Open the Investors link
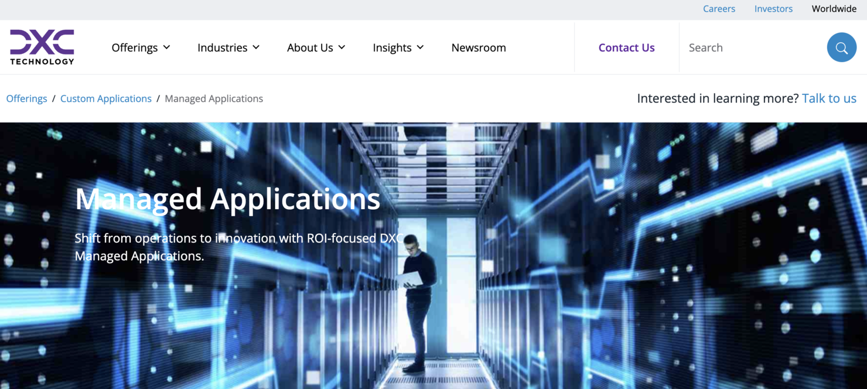This screenshot has width=867, height=389. pyautogui.click(x=773, y=9)
